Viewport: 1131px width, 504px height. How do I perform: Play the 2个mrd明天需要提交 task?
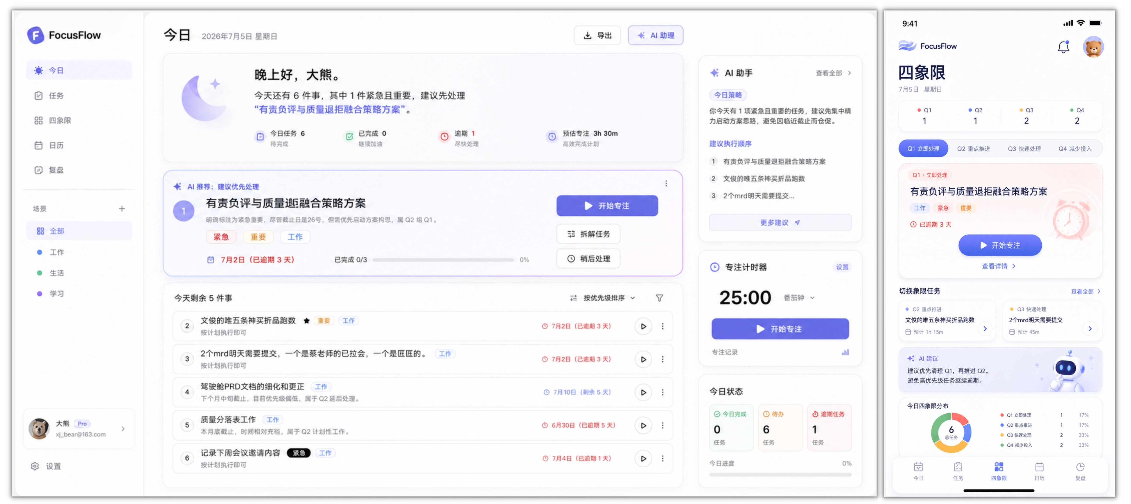[643, 359]
